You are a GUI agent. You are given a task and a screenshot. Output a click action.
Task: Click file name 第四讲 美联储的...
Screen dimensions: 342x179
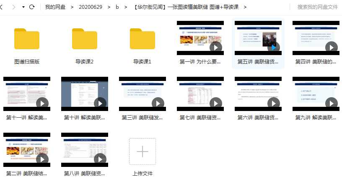coord(316,62)
